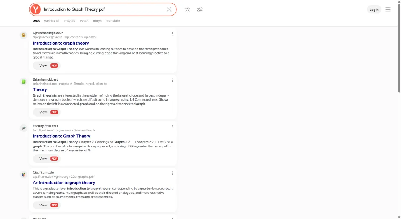Click the Brianheinold.net favicon

[x=23, y=82]
